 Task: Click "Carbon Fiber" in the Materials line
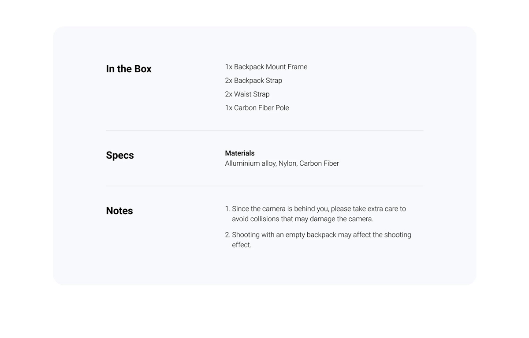pos(319,163)
